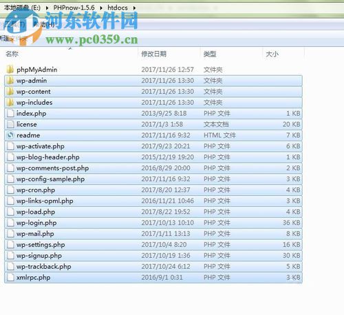Click the wp-content folder name
The height and width of the screenshot is (315, 344).
click(34, 92)
